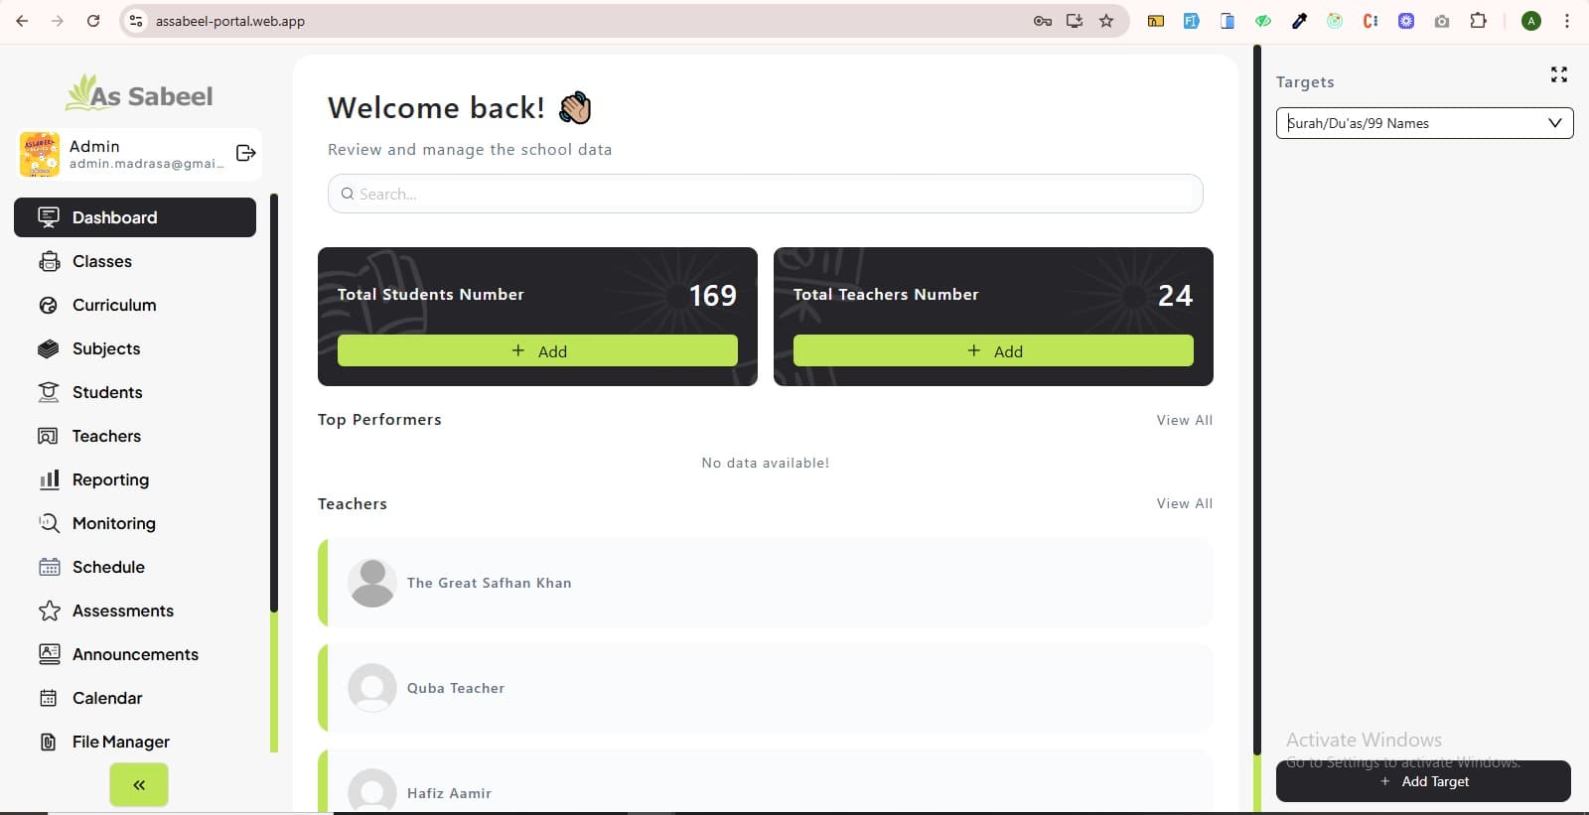This screenshot has height=815, width=1589.
Task: Click the Announcements icon in the sidebar
Action: point(49,654)
